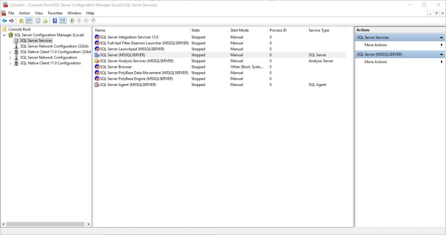446x235 pixels.
Task: Click the inner MDI restore button
Action: tap(436, 13)
